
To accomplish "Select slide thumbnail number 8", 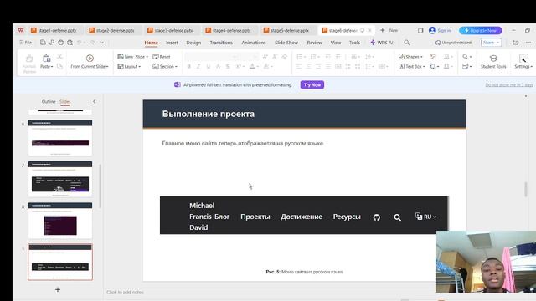I will tap(60, 220).
